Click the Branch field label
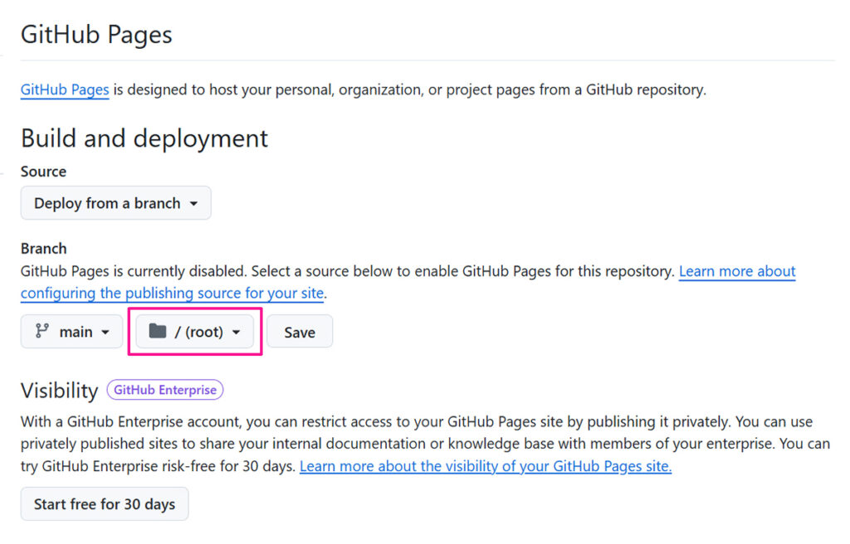Screen dimensions: 850x544 (43, 248)
